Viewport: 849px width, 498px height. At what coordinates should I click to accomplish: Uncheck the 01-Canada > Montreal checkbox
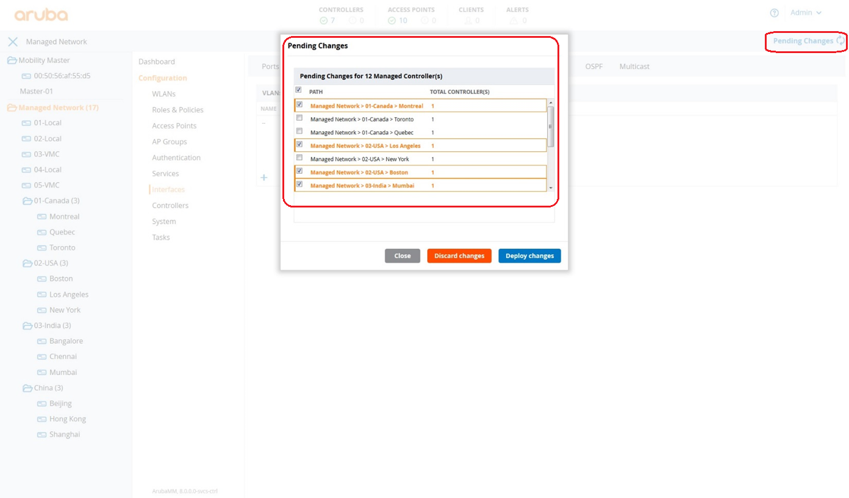pos(299,104)
